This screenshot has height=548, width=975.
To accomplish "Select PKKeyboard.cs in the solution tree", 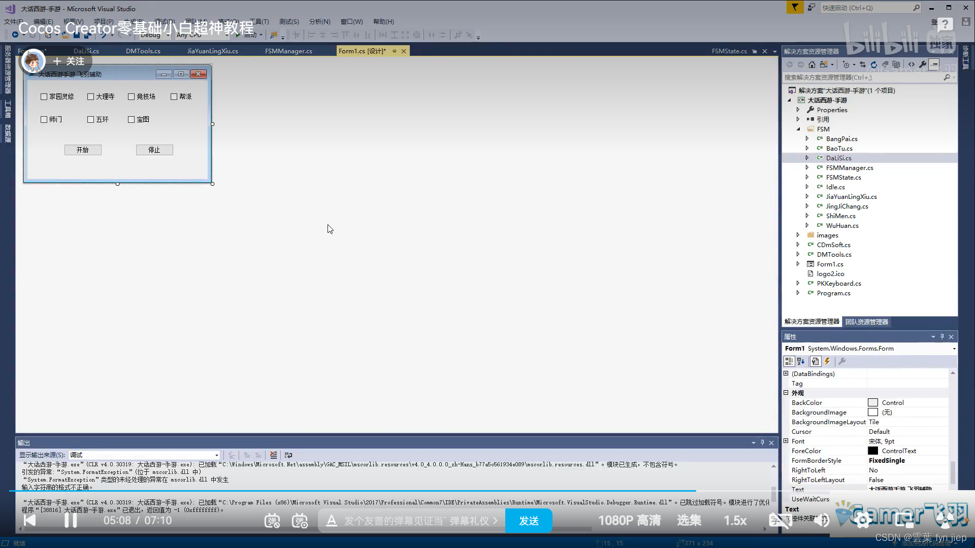I will pos(839,283).
